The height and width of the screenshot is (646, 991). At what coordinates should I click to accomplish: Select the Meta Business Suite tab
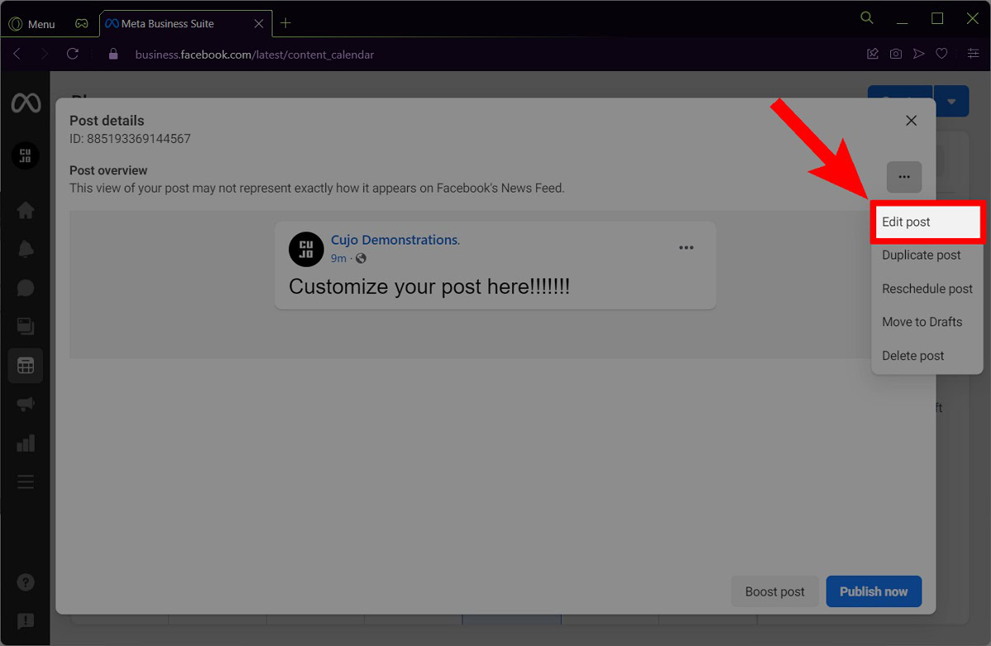[x=185, y=24]
